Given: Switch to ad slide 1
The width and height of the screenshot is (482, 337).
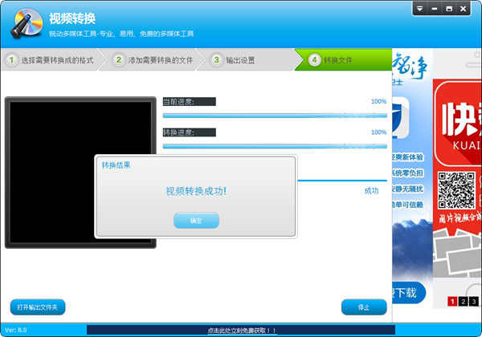Looking at the screenshot, I should coord(452,302).
